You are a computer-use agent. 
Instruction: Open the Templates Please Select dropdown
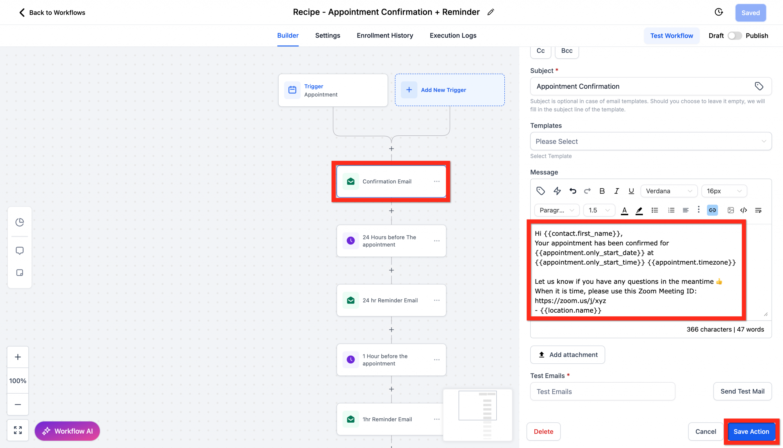pos(650,141)
